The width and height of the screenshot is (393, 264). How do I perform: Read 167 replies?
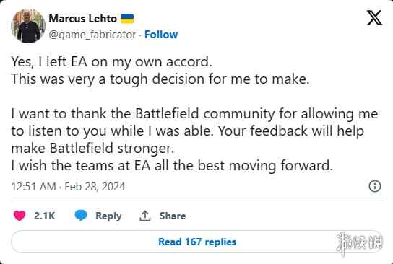(x=197, y=242)
